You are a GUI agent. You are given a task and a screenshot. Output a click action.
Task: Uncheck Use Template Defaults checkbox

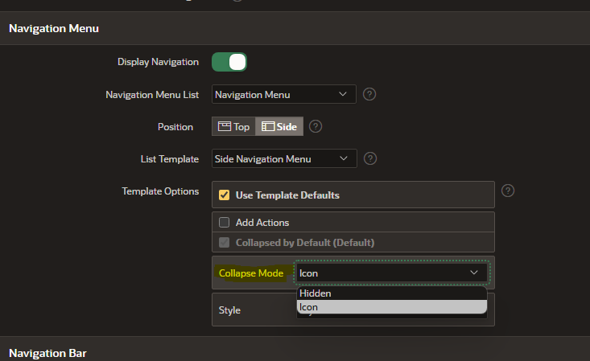[225, 195]
